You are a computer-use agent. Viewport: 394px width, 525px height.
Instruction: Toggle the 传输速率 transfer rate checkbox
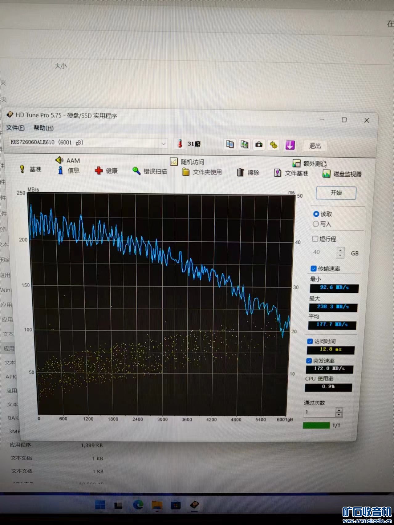point(313,269)
